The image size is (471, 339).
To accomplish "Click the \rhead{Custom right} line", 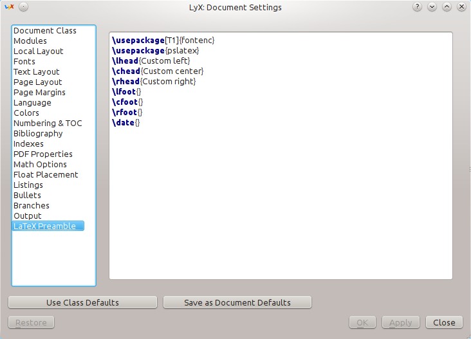I will (154, 81).
